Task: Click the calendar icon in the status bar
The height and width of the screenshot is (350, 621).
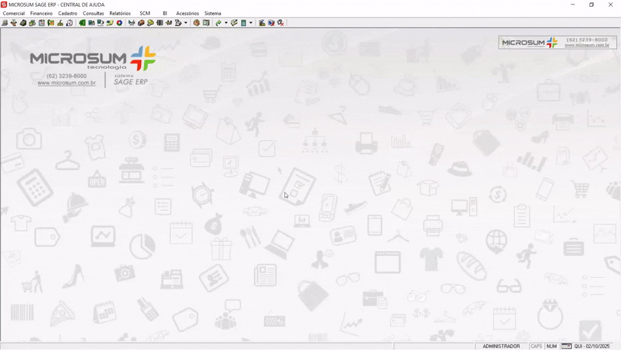Action: 566,346
